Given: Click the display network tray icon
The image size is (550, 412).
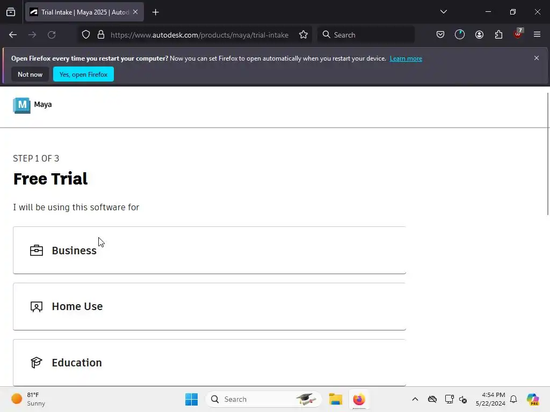Looking at the screenshot, I should coord(450,399).
